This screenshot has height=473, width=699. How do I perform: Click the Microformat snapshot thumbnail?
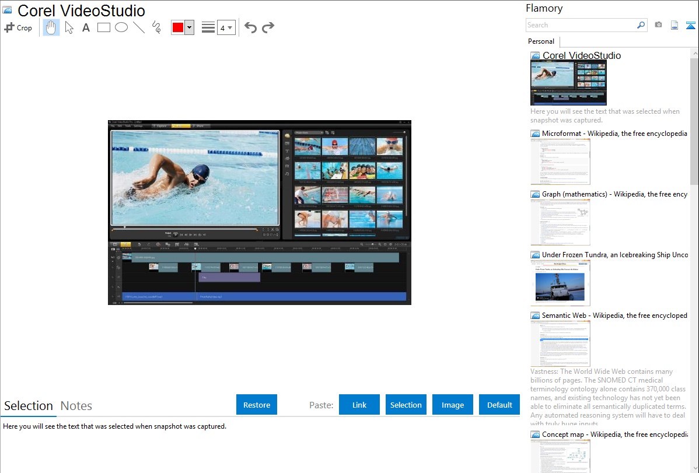[x=560, y=162]
